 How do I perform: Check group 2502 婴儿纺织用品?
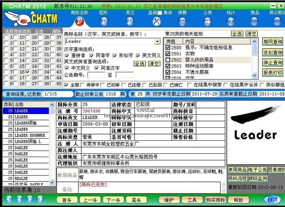click(168, 60)
